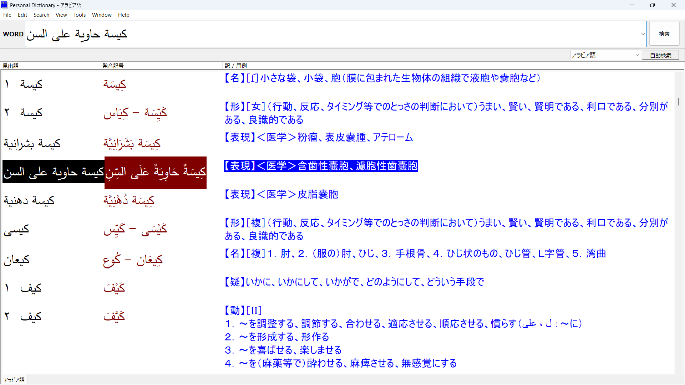The image size is (685, 385).
Task: Restore down the window
Action: (x=652, y=5)
